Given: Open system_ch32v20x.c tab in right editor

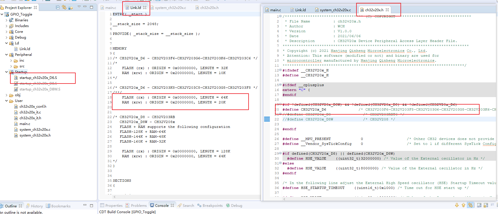Looking at the screenshot, I should pos(333,10).
